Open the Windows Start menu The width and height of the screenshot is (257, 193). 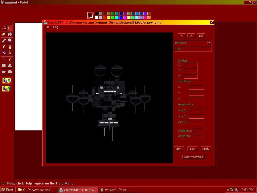pyautogui.click(x=7, y=190)
